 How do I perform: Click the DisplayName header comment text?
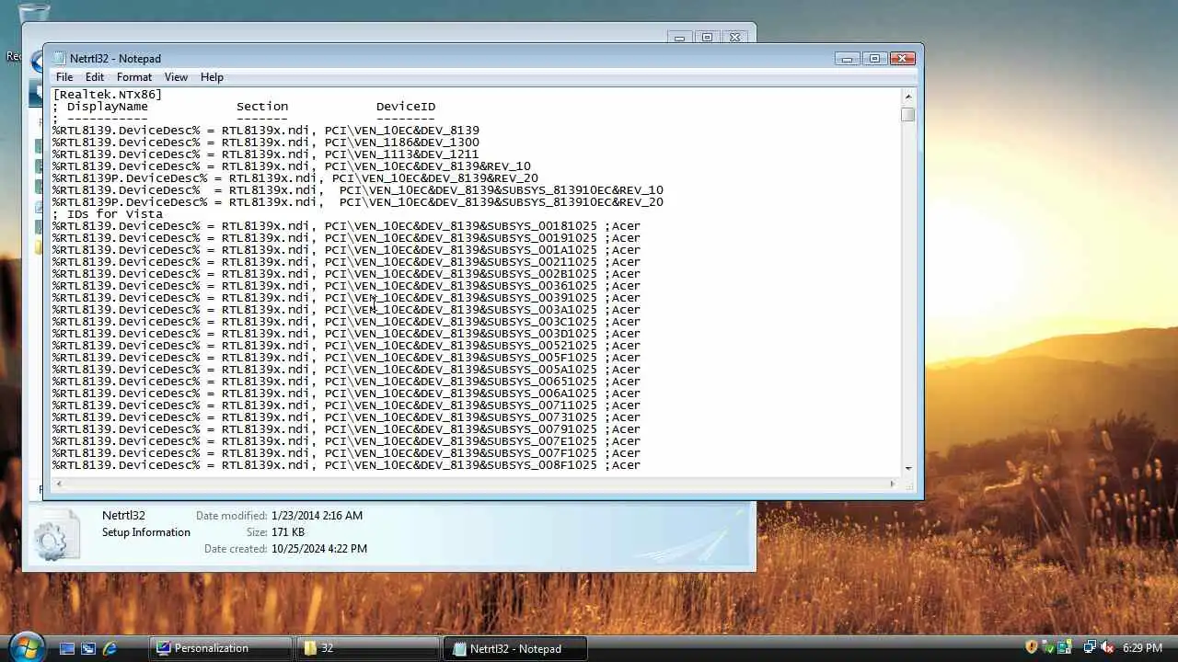[108, 107]
